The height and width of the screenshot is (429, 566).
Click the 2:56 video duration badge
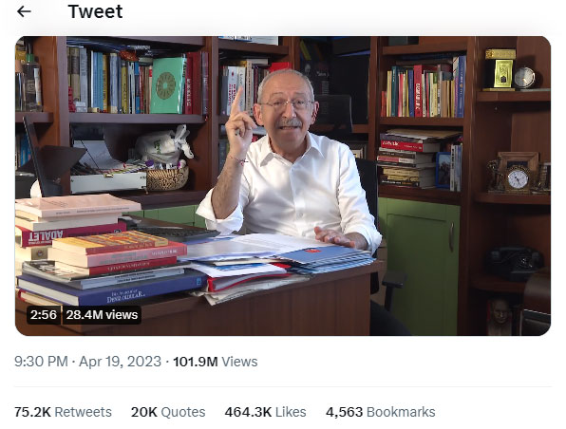click(44, 314)
